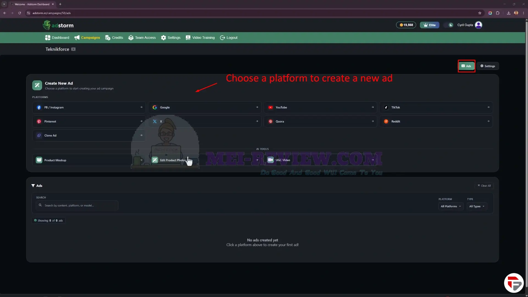528x297 pixels.
Task: Click the Google G icon
Action: click(155, 107)
